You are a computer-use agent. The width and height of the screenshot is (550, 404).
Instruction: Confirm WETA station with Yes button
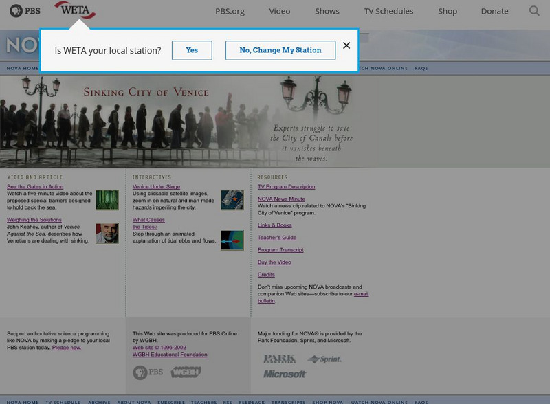[192, 50]
